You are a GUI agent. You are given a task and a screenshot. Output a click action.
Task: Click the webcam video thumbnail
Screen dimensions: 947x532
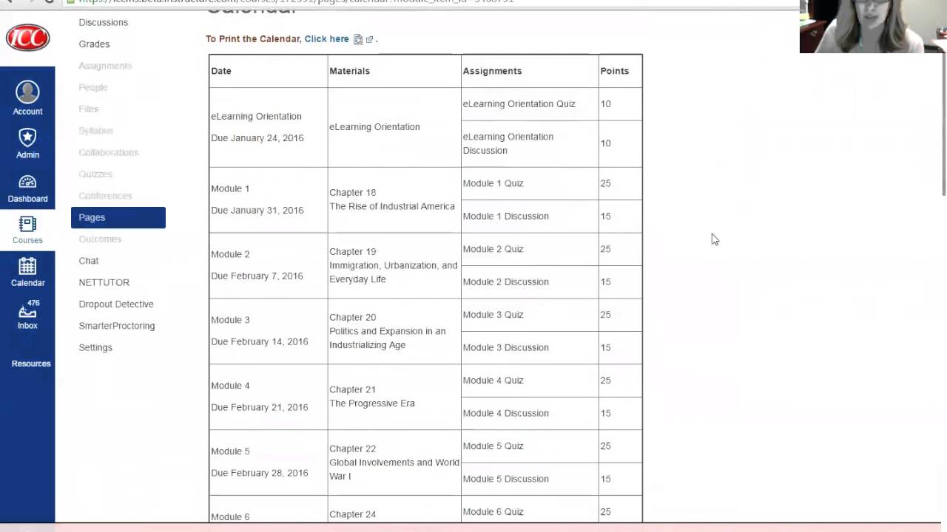tap(873, 27)
